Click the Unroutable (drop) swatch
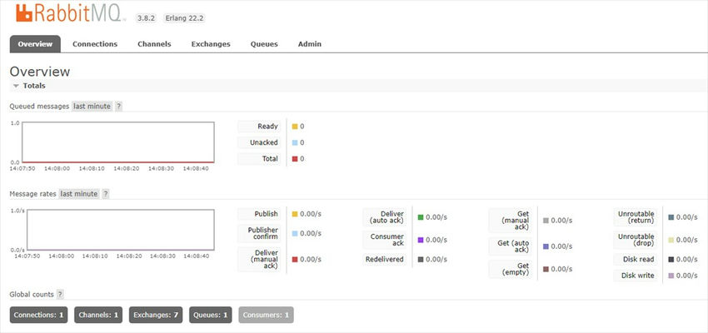Viewport: 708px width, 333px height. pyautogui.click(x=671, y=240)
